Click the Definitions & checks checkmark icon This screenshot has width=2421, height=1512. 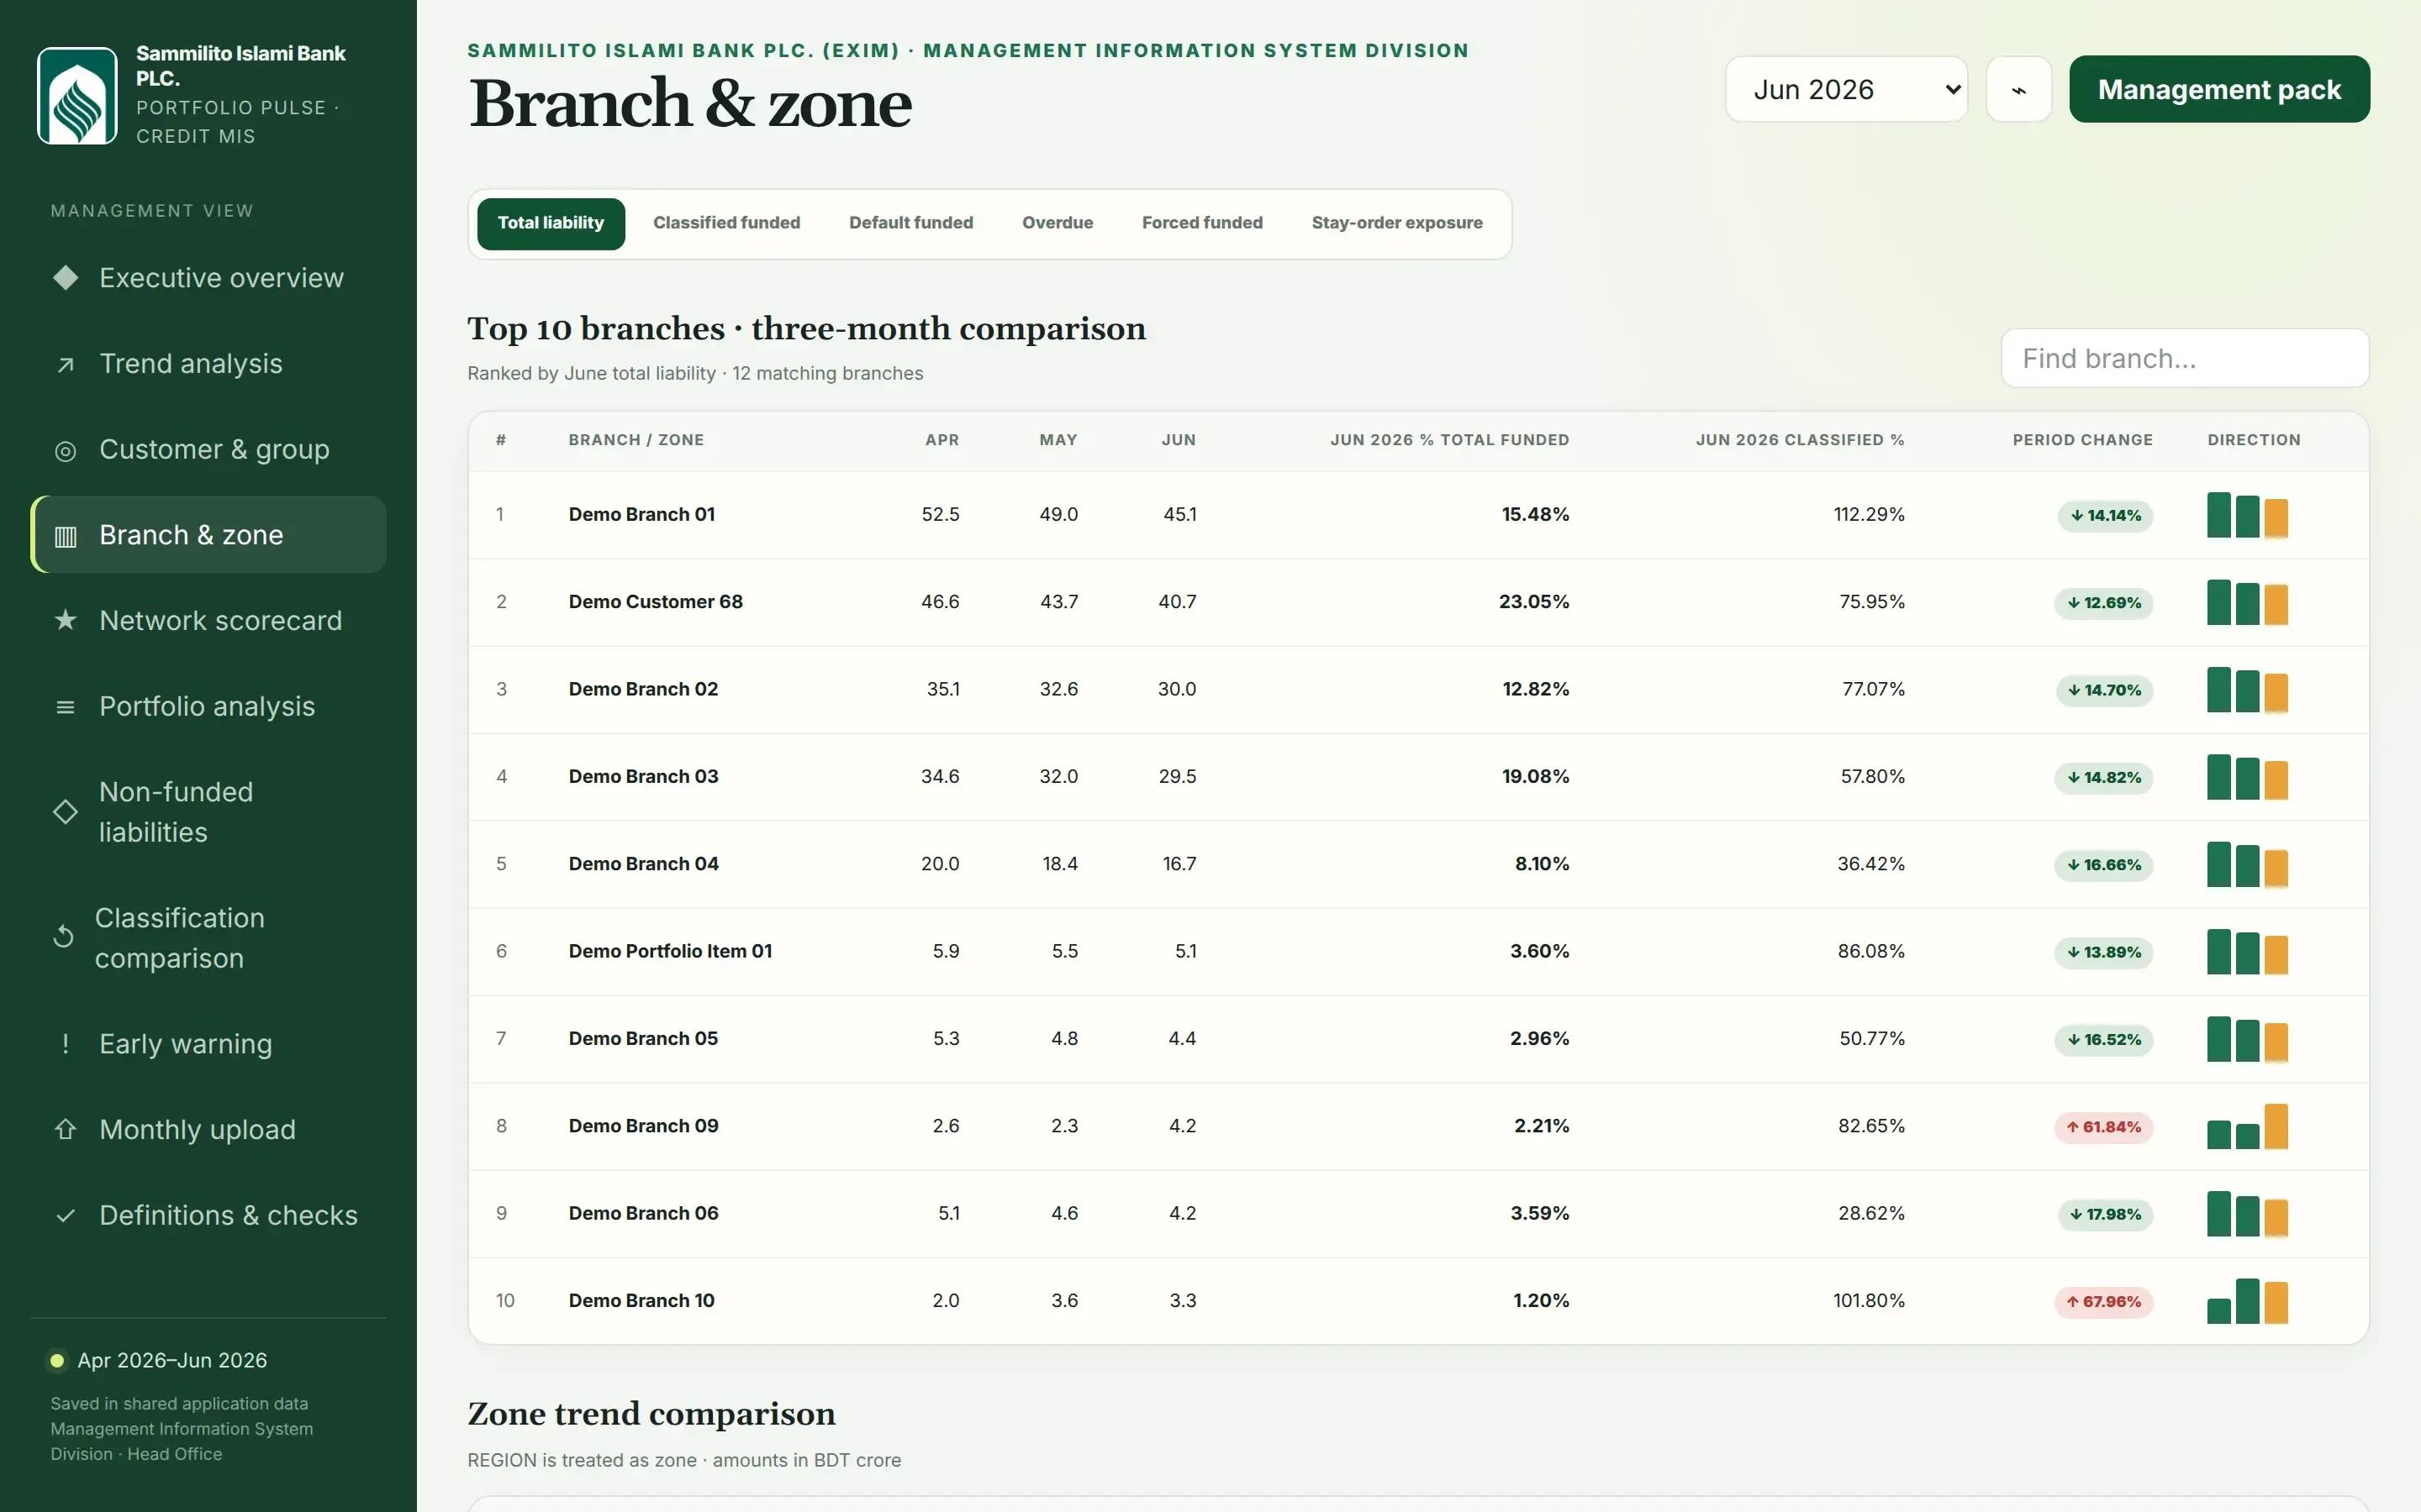(65, 1216)
